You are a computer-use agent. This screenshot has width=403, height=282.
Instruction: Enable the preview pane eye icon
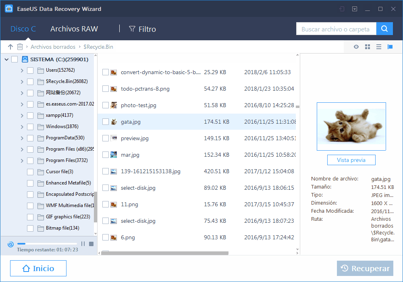pyautogui.click(x=356, y=47)
